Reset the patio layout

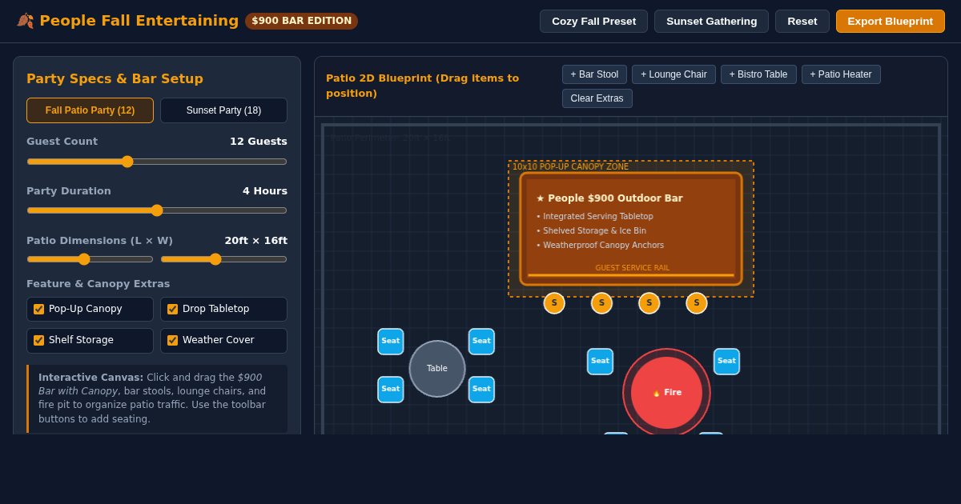(802, 21)
